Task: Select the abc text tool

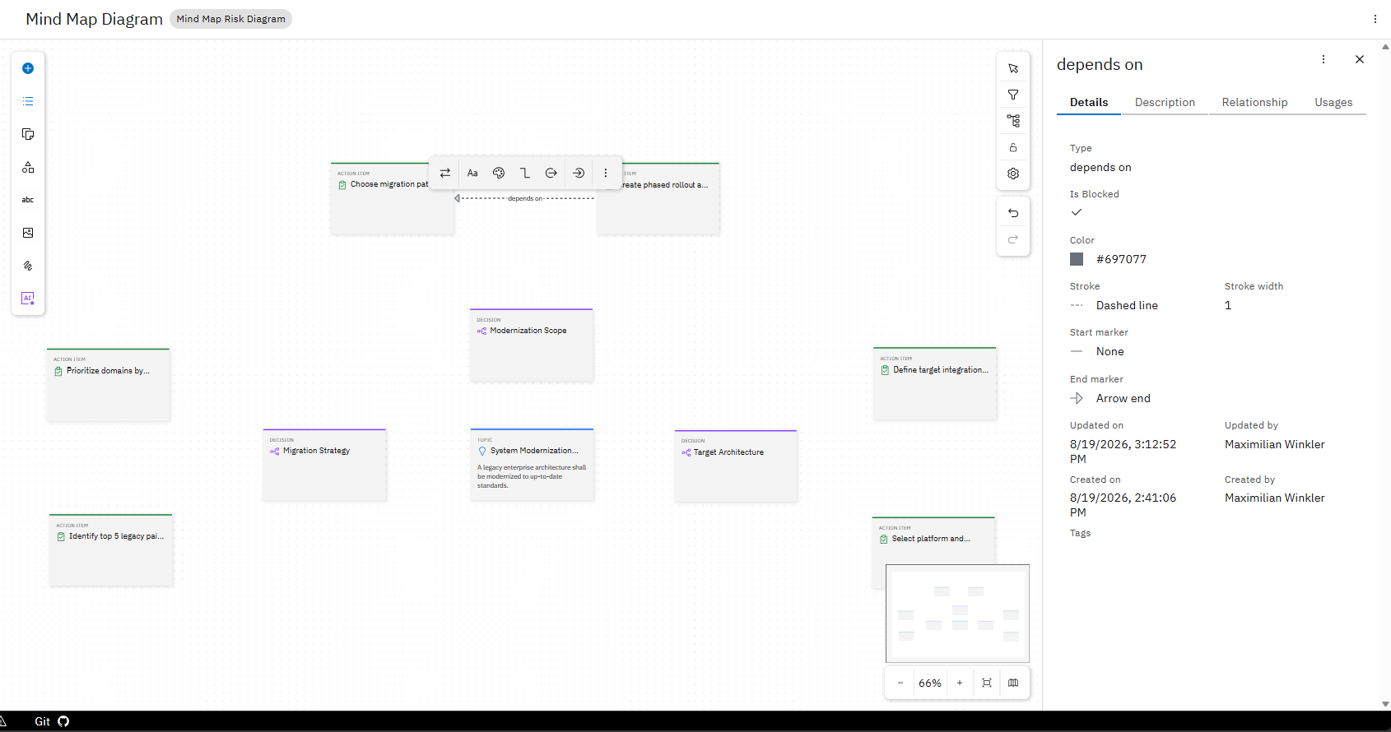Action: coord(28,200)
